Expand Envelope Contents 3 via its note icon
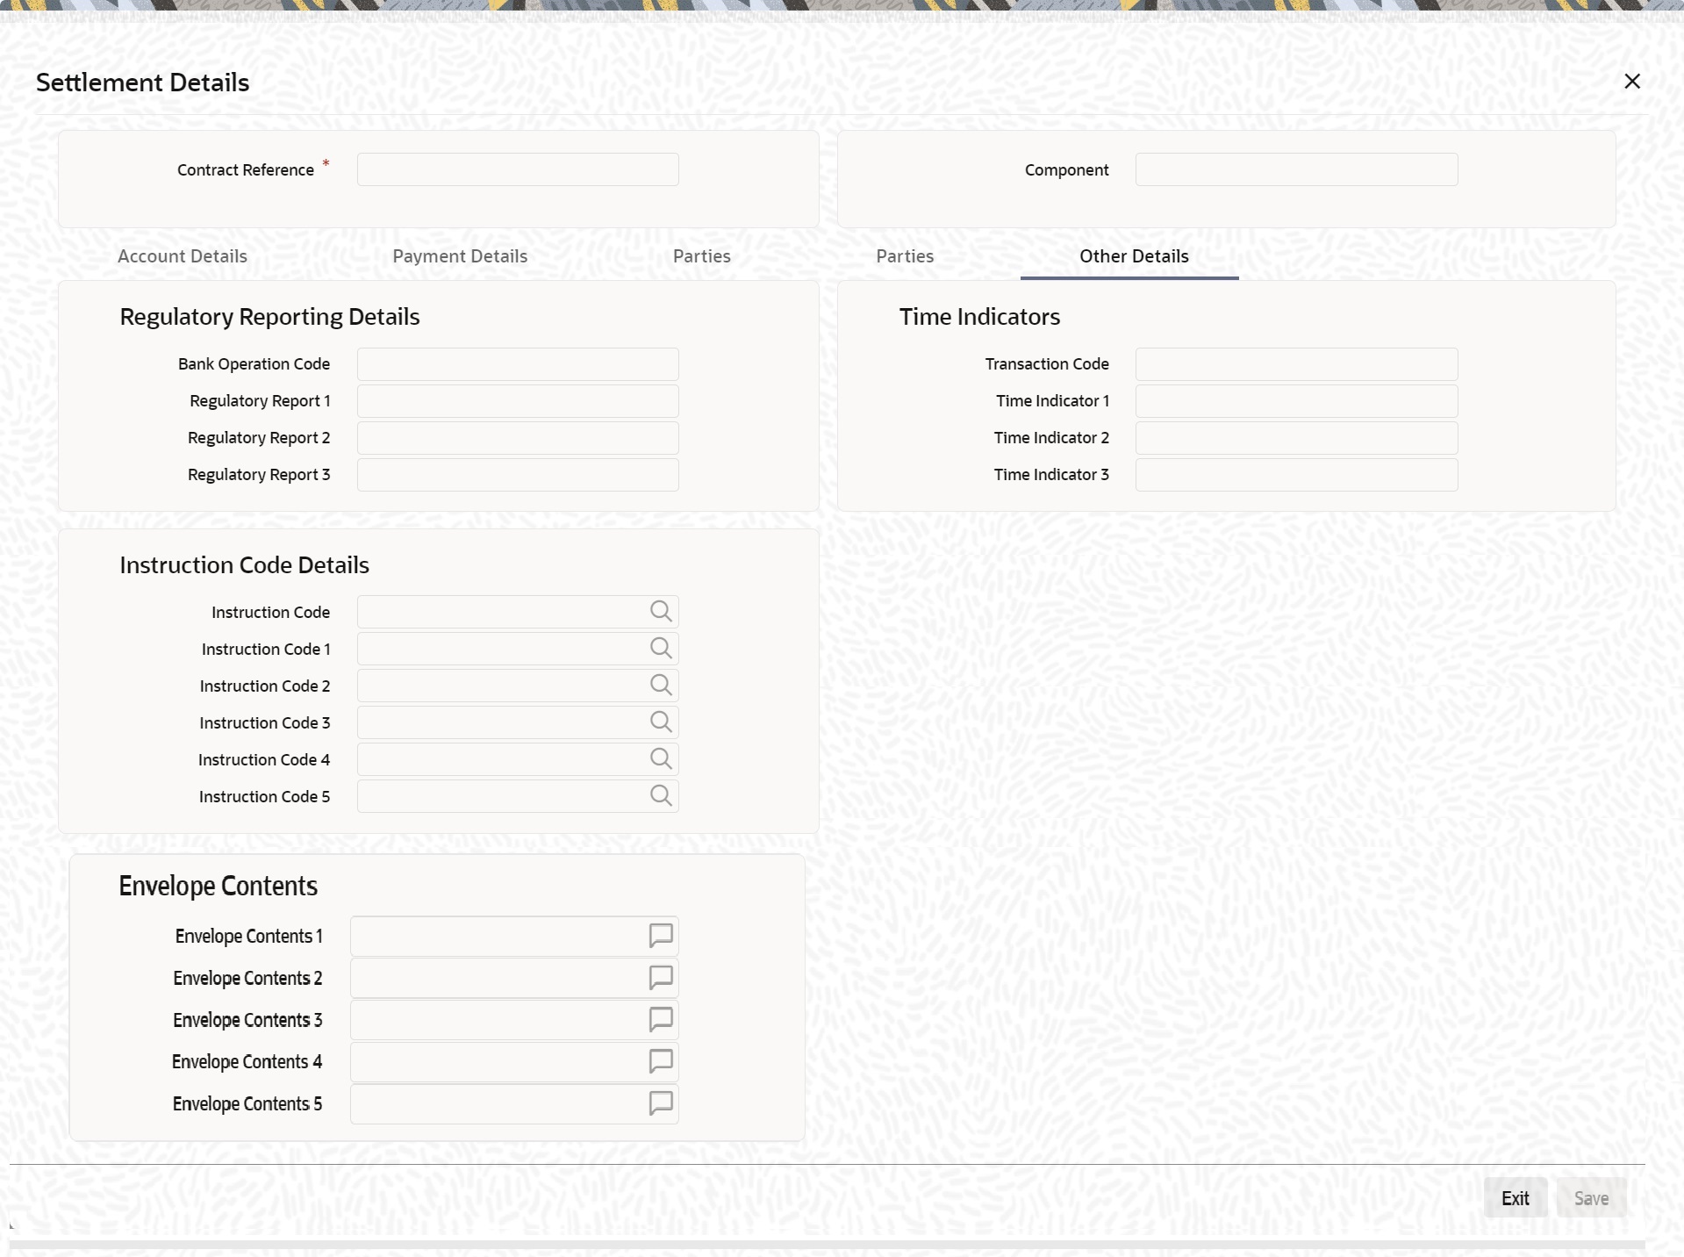 coord(661,1020)
